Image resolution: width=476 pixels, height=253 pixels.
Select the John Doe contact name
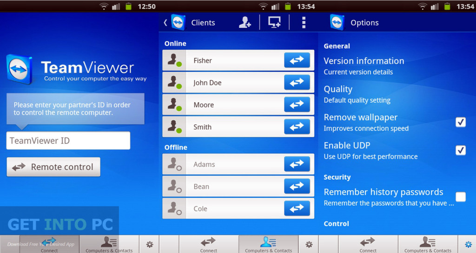pyautogui.click(x=208, y=83)
